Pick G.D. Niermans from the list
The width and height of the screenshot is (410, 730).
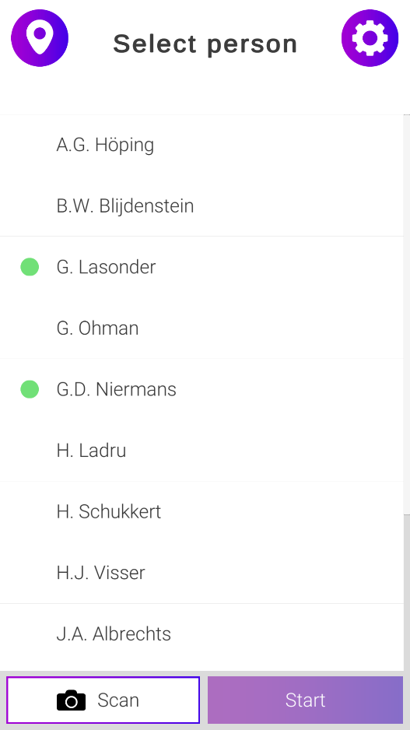201,389
